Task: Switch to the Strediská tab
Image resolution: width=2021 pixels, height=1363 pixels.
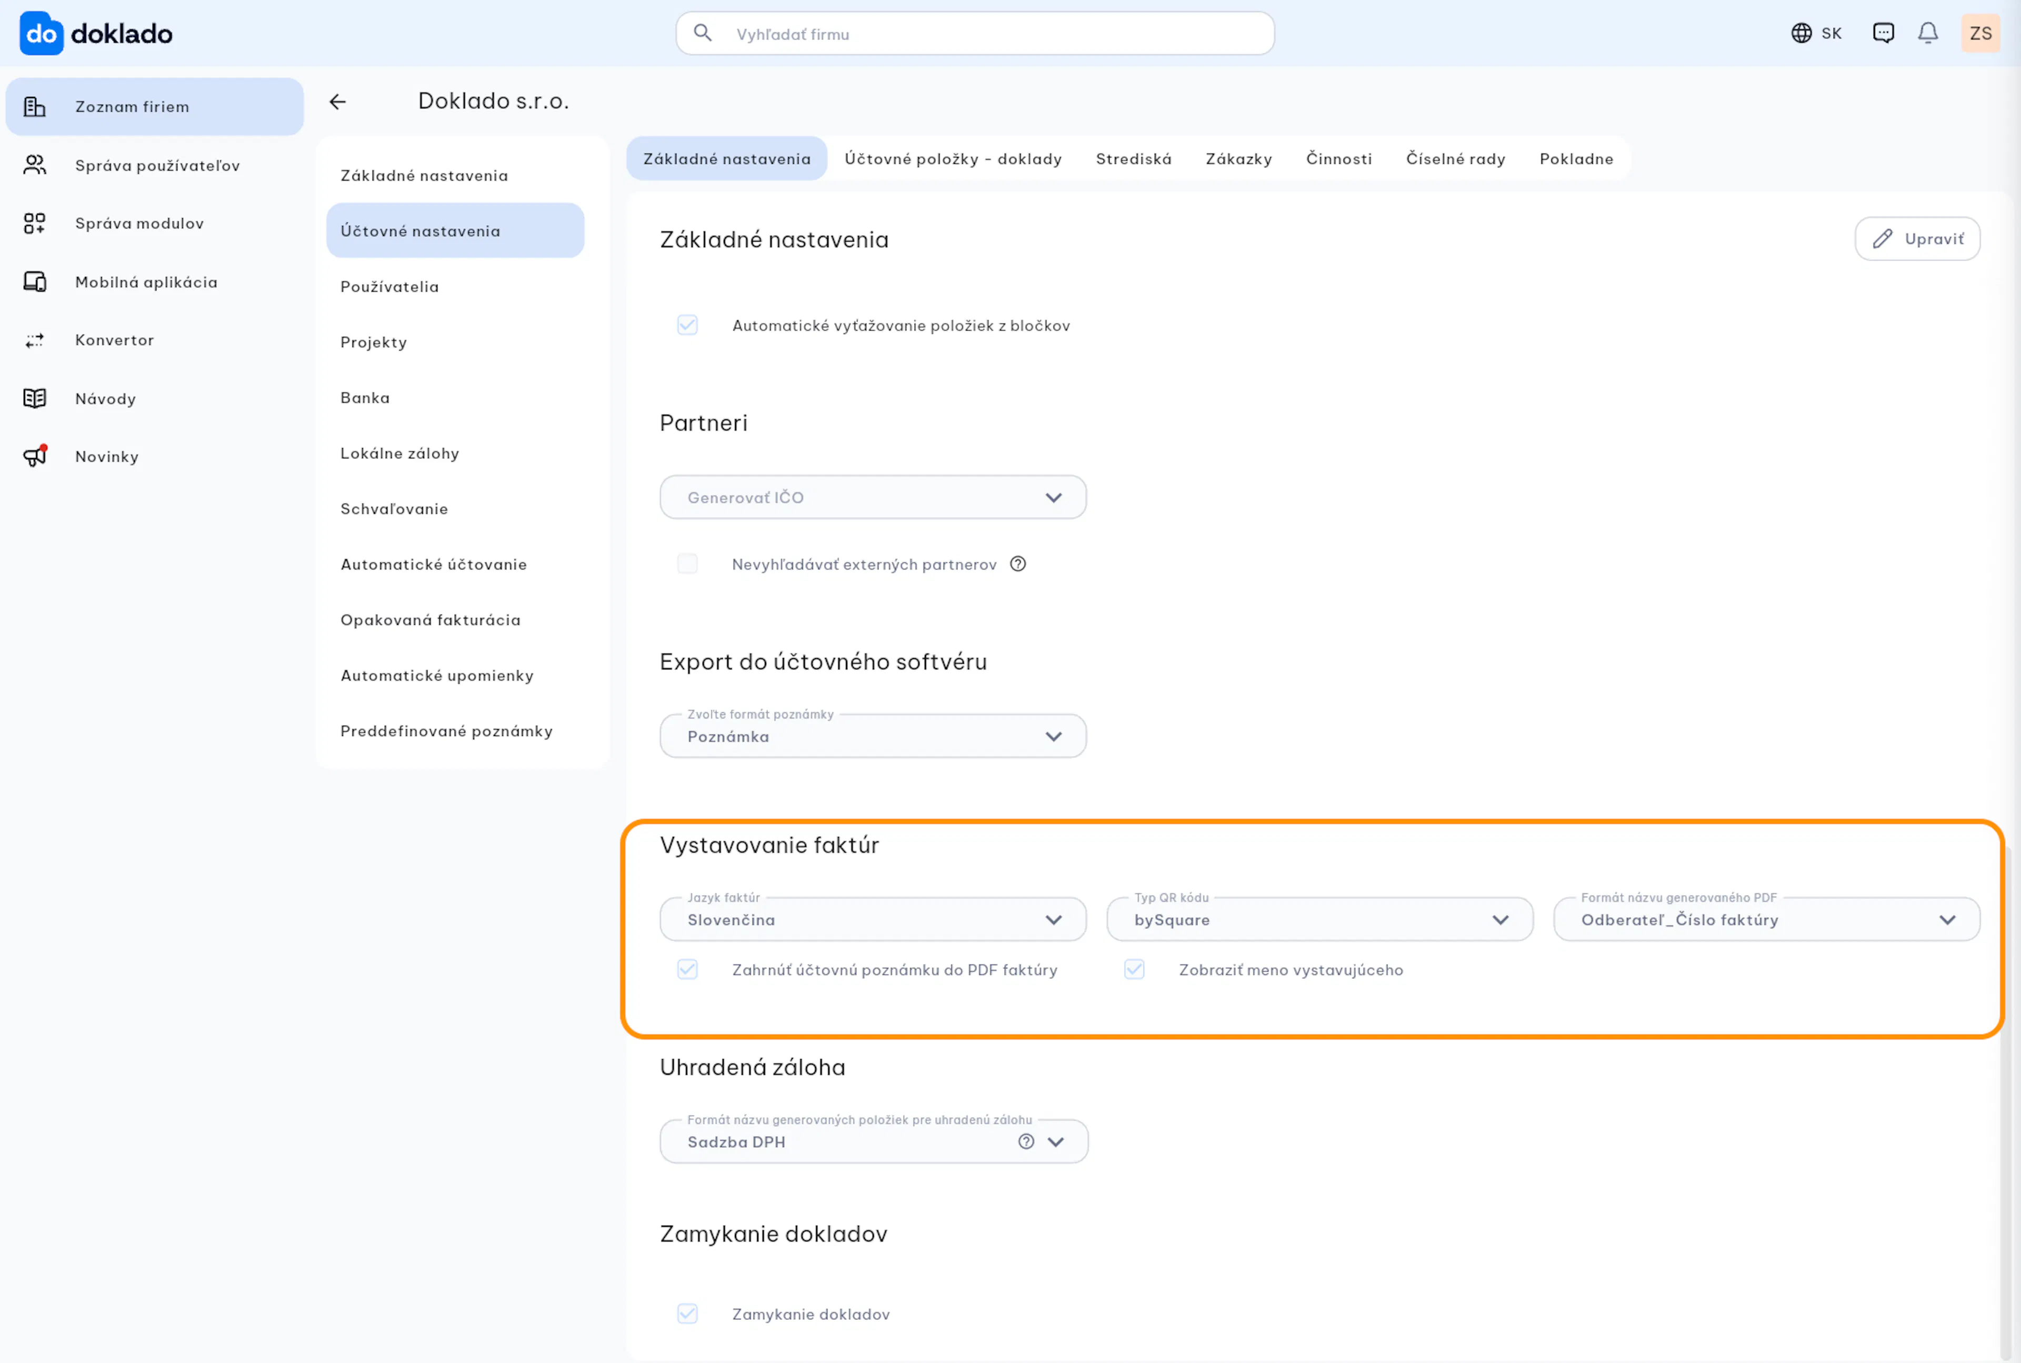Action: 1134,158
